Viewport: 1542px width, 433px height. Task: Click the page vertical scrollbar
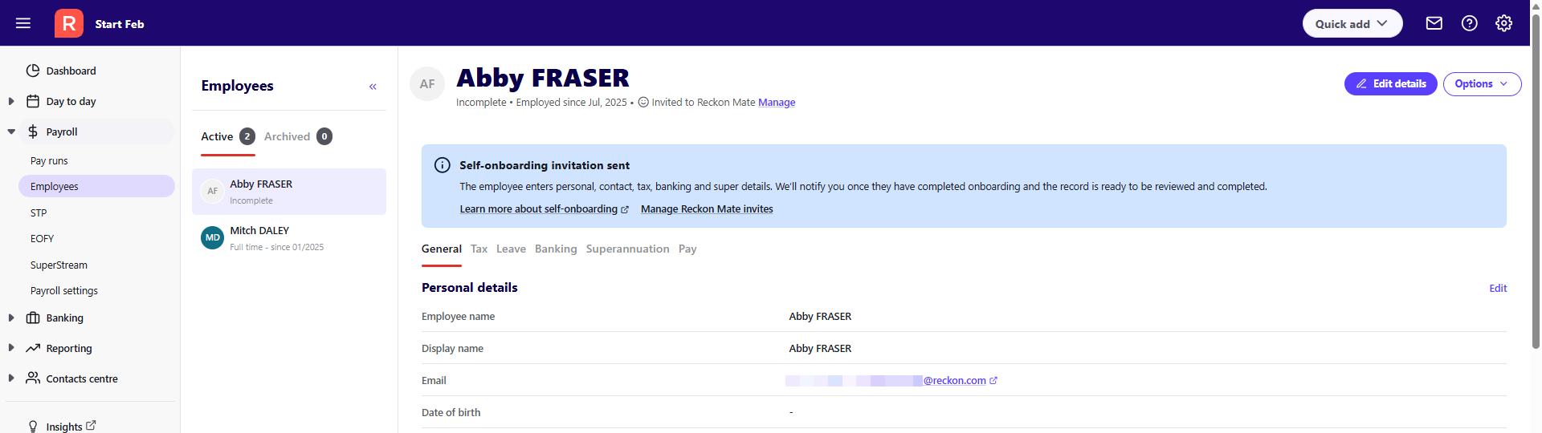[1536, 181]
